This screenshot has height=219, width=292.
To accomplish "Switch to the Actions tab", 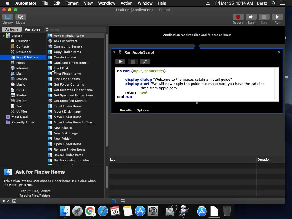I will (12, 29).
